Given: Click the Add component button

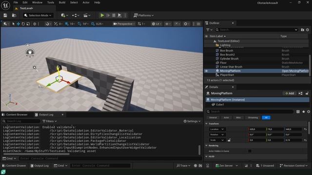Looking at the screenshot, I should [x=290, y=93].
